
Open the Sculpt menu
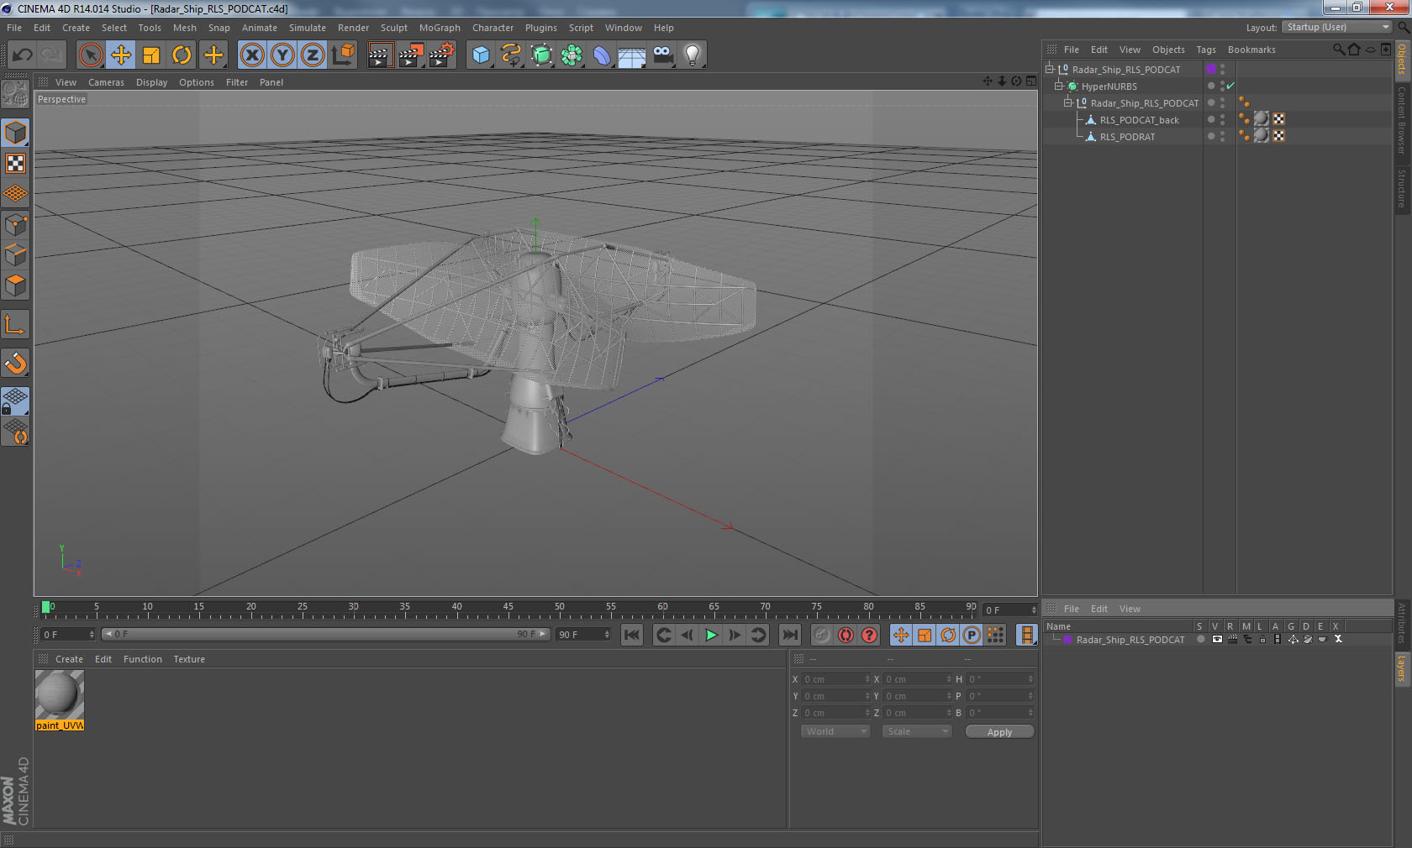tap(393, 28)
